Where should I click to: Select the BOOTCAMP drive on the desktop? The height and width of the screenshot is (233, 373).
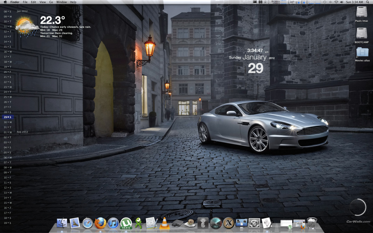362,34
